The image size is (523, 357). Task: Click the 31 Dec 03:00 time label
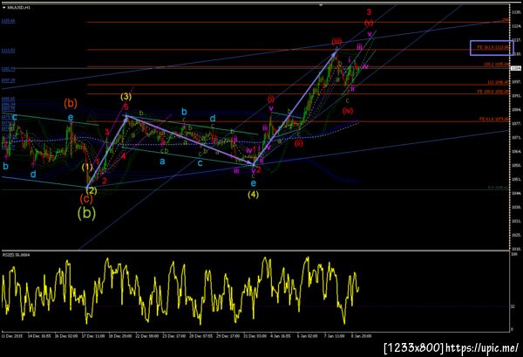click(255, 336)
